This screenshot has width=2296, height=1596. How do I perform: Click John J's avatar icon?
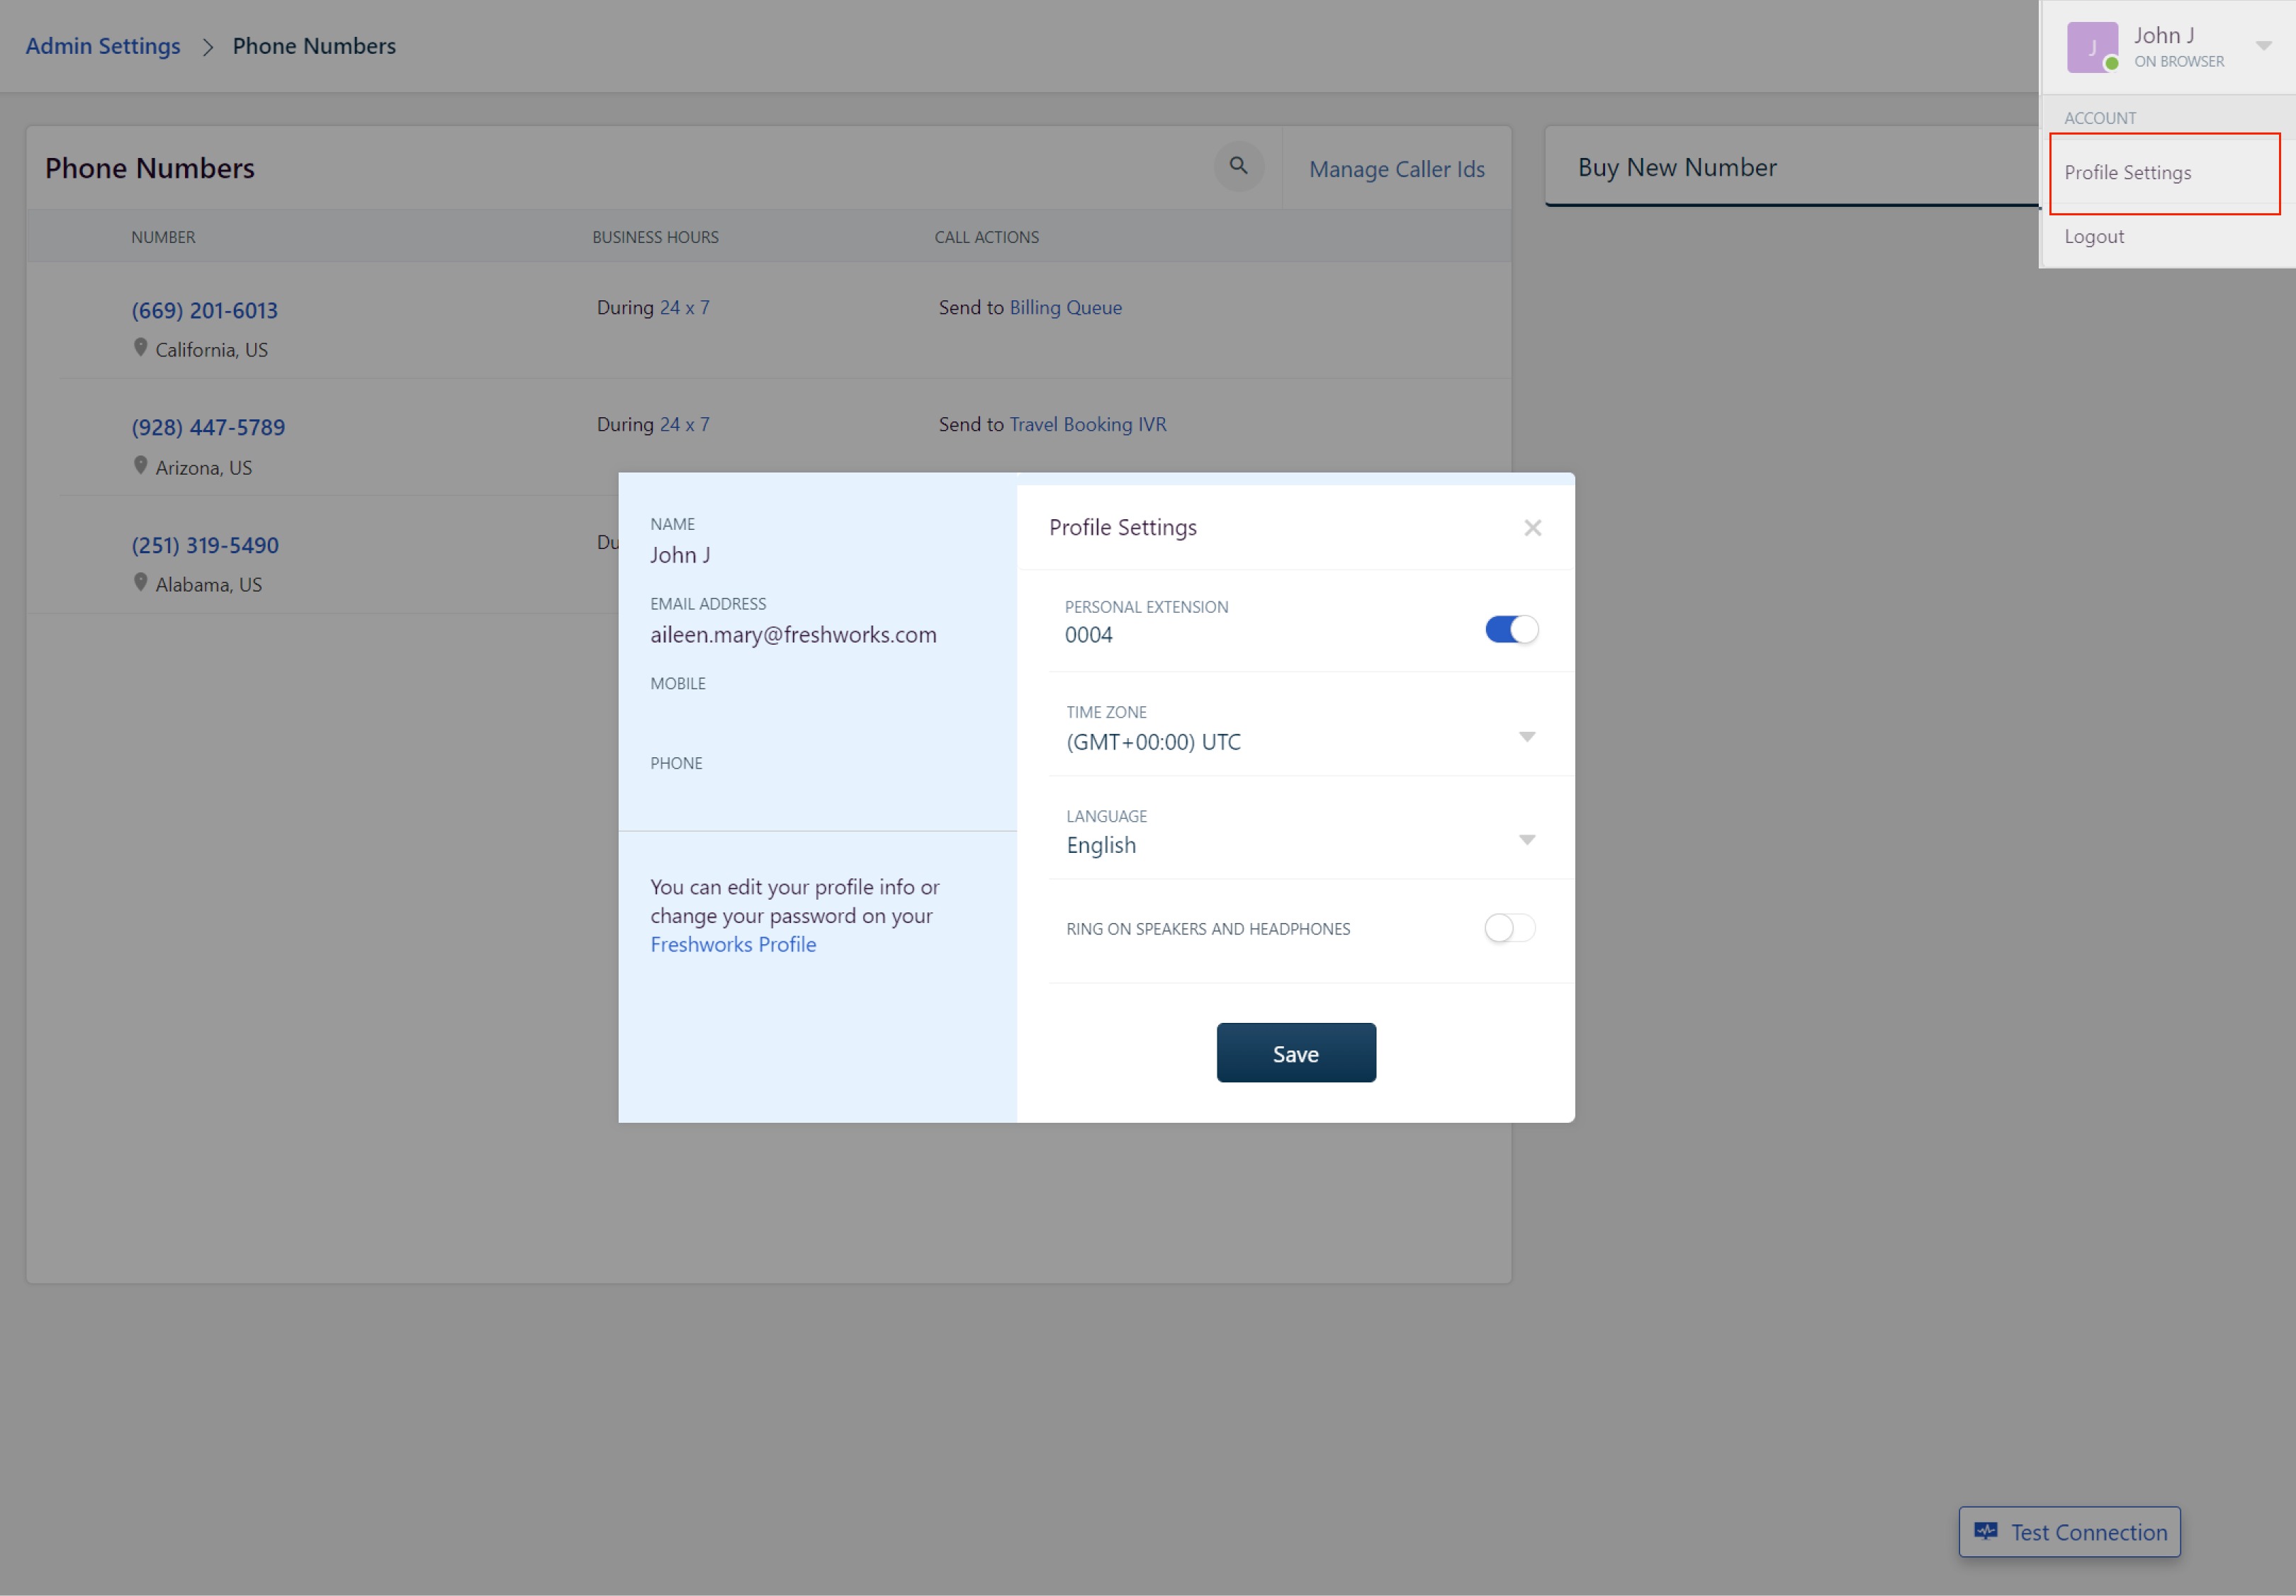2091,47
